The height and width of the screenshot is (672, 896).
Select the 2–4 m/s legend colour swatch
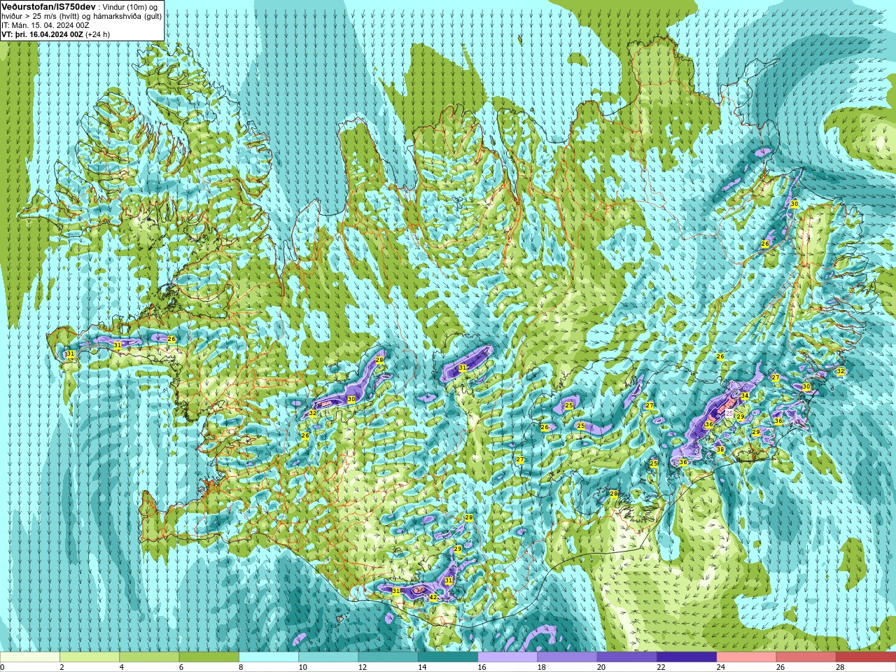(x=90, y=657)
